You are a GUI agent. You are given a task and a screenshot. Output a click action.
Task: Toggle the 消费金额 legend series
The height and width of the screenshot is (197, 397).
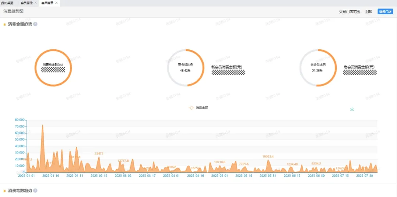[198, 108]
